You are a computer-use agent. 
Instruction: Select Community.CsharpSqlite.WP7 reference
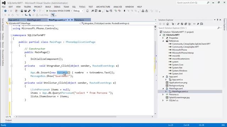click(x=185, y=47)
